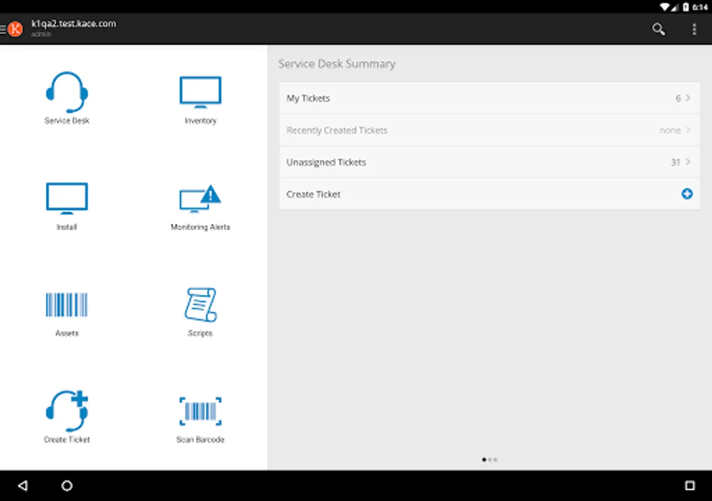
Task: Click the My Tickets count 6
Action: [x=678, y=98]
